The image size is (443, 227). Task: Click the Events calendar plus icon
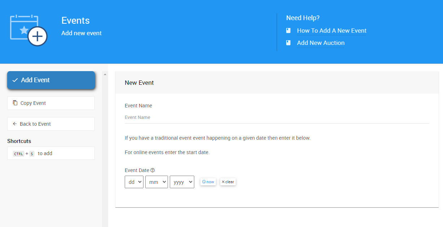(29, 31)
